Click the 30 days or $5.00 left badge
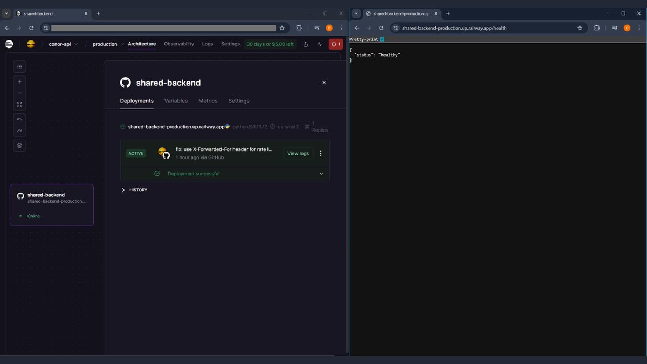The width and height of the screenshot is (647, 364). [x=270, y=44]
